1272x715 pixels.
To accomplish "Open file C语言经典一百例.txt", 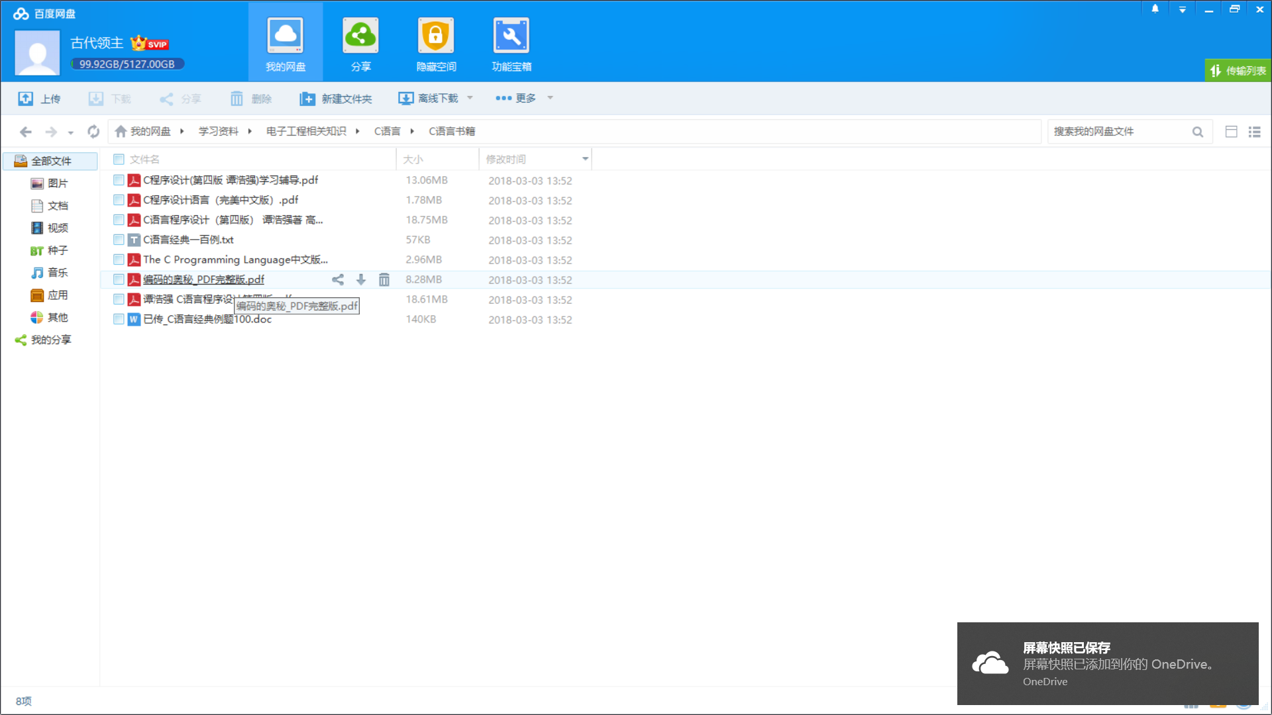I will [x=188, y=240].
